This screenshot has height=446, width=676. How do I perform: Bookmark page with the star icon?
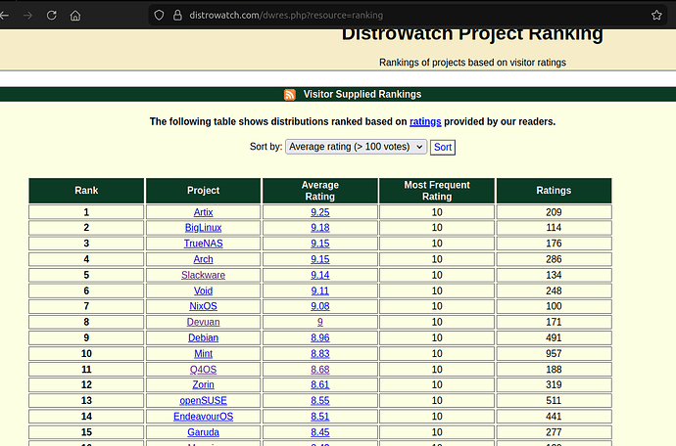[656, 16]
